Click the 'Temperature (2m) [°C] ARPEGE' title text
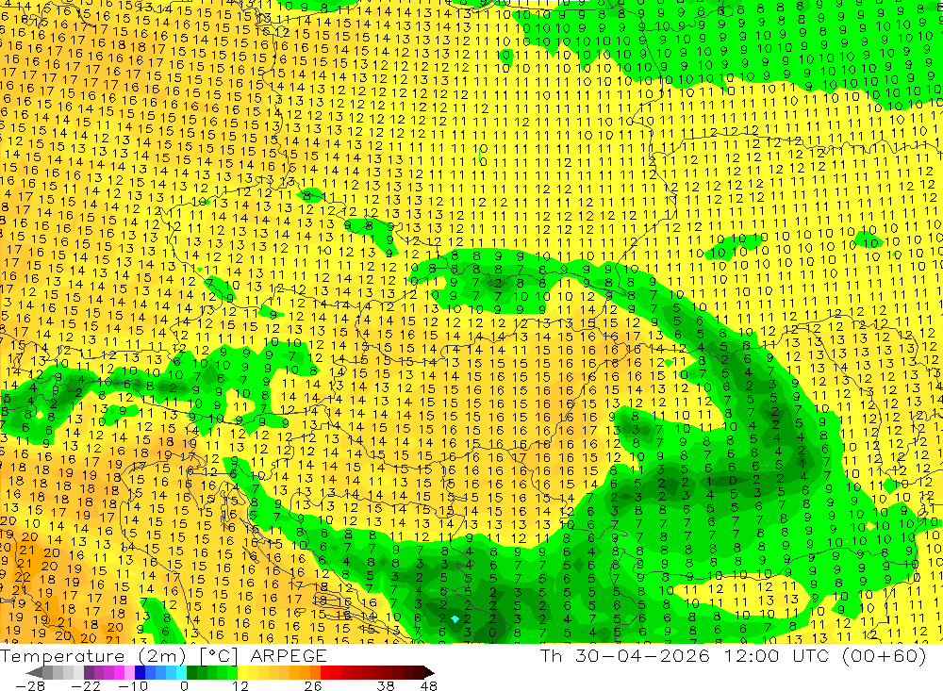943x691 pixels. (x=163, y=655)
